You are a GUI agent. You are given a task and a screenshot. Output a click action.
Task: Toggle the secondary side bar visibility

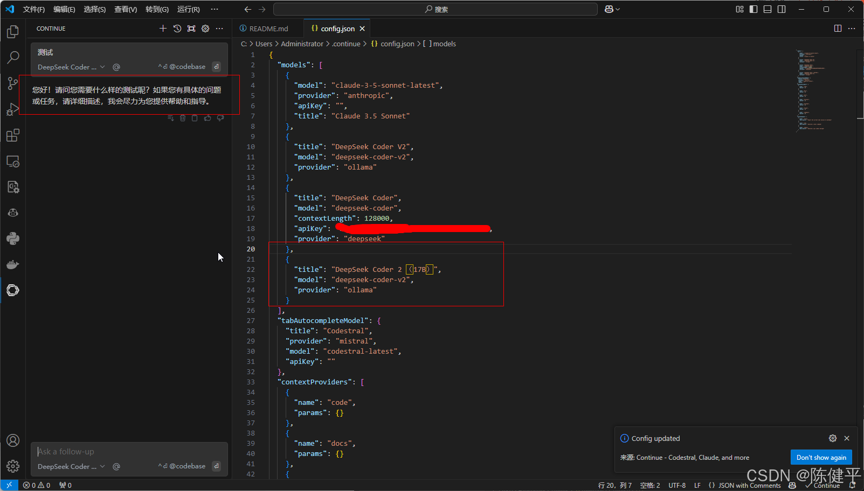click(x=782, y=9)
